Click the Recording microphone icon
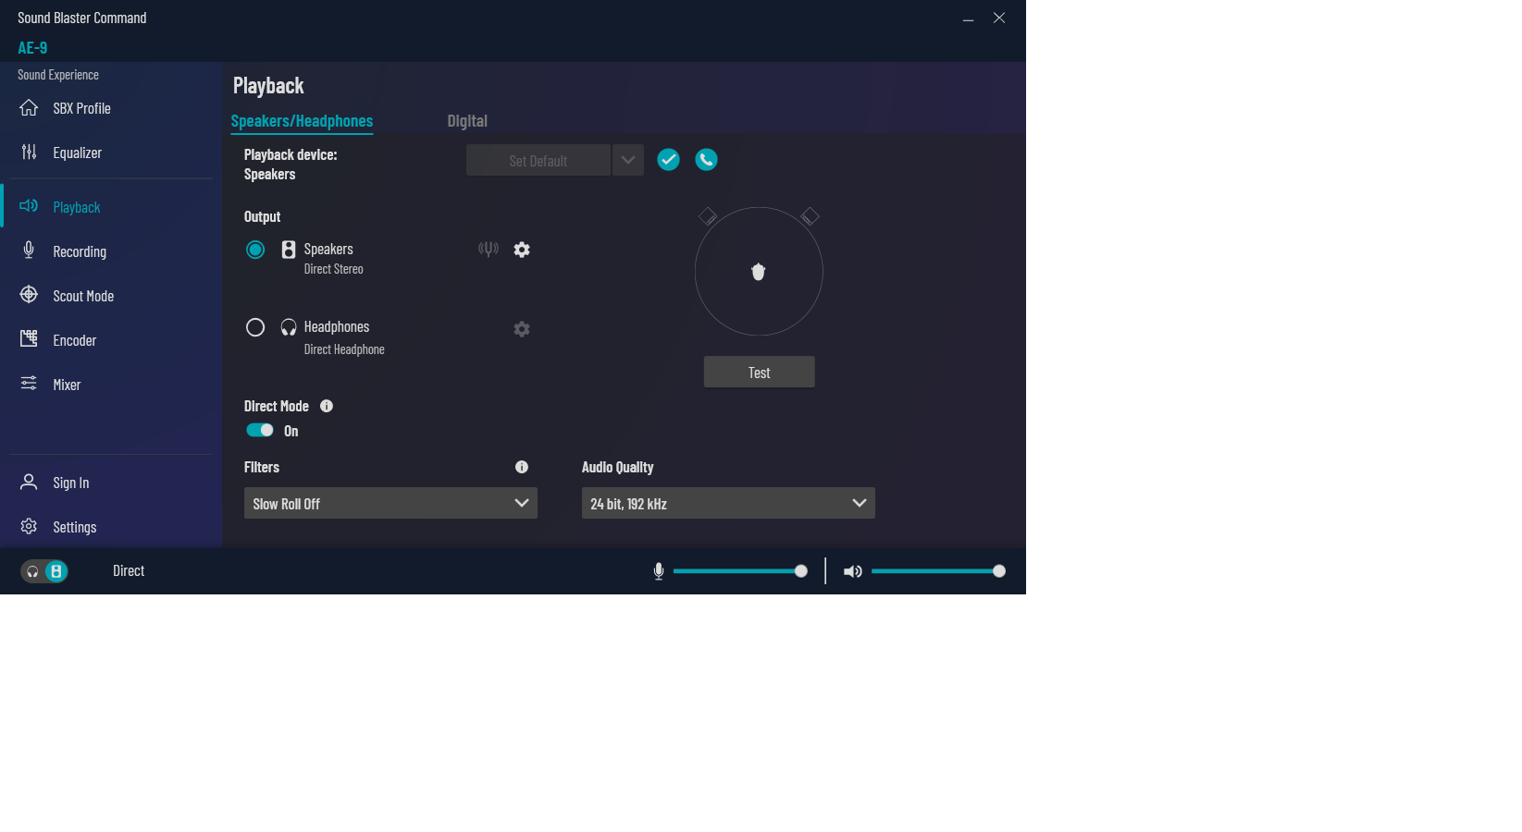This screenshot has height=832, width=1522. point(29,251)
